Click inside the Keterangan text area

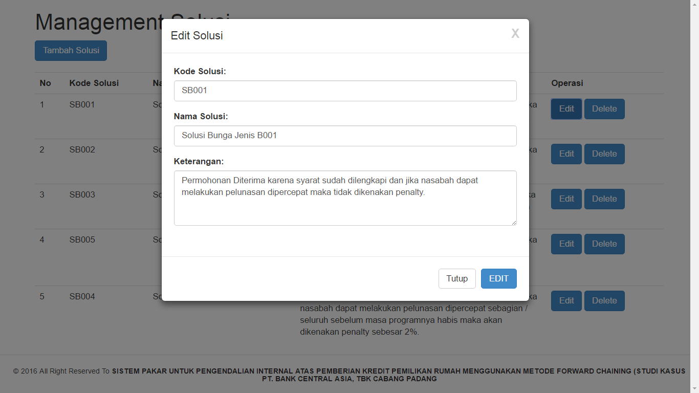345,198
